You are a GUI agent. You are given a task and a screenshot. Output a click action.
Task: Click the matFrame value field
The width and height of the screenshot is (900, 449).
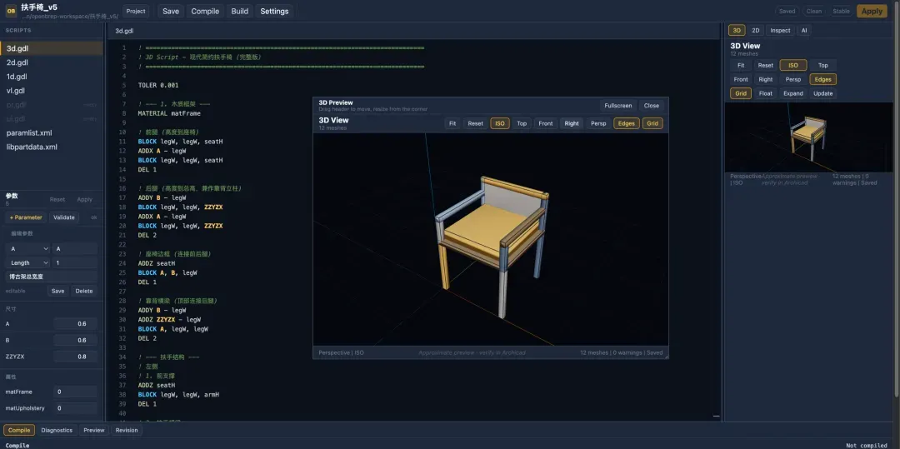point(76,392)
